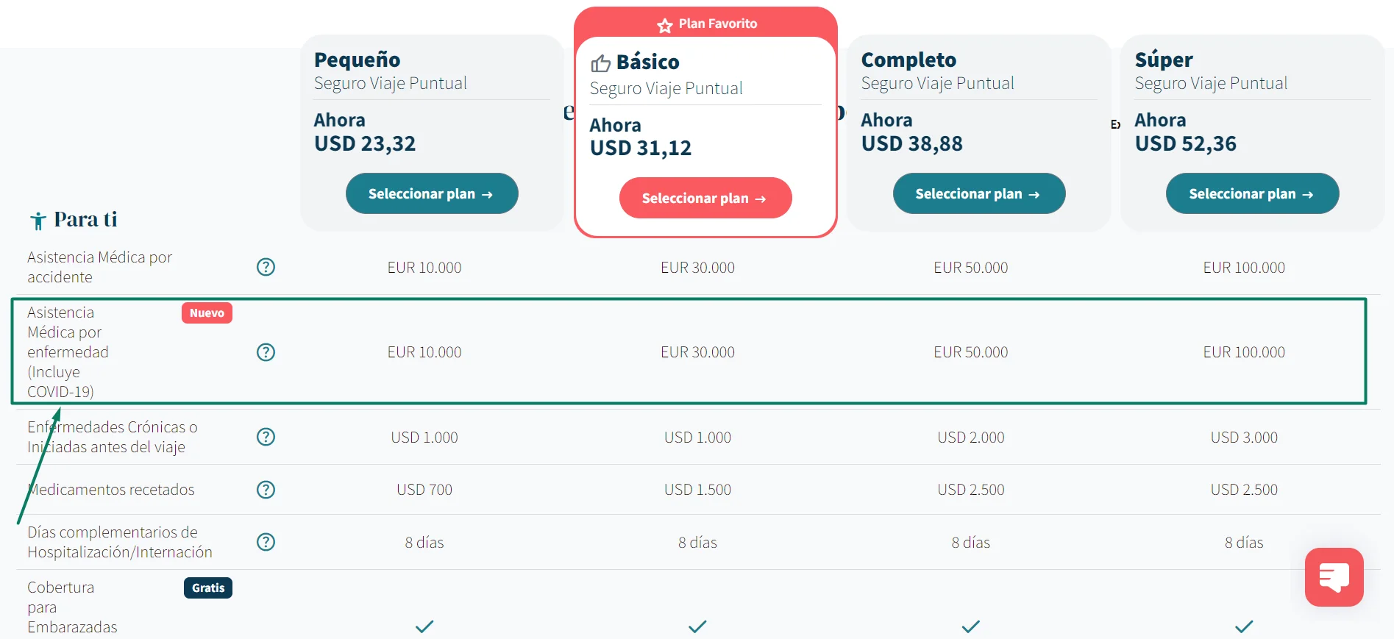Select the Pequeño plan
Image resolution: width=1394 pixels, height=639 pixels.
coord(432,193)
